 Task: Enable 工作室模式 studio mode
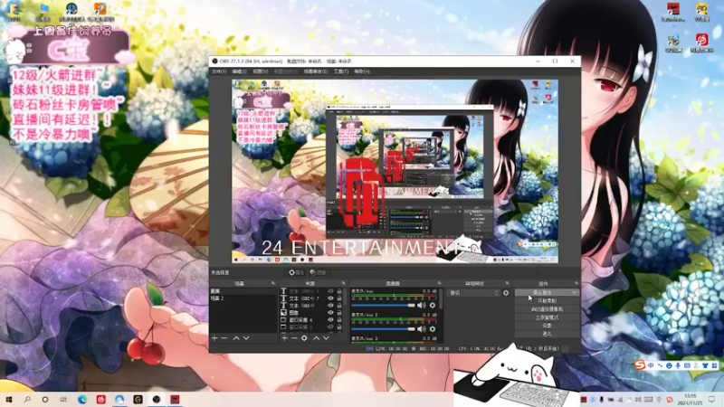pos(547,317)
